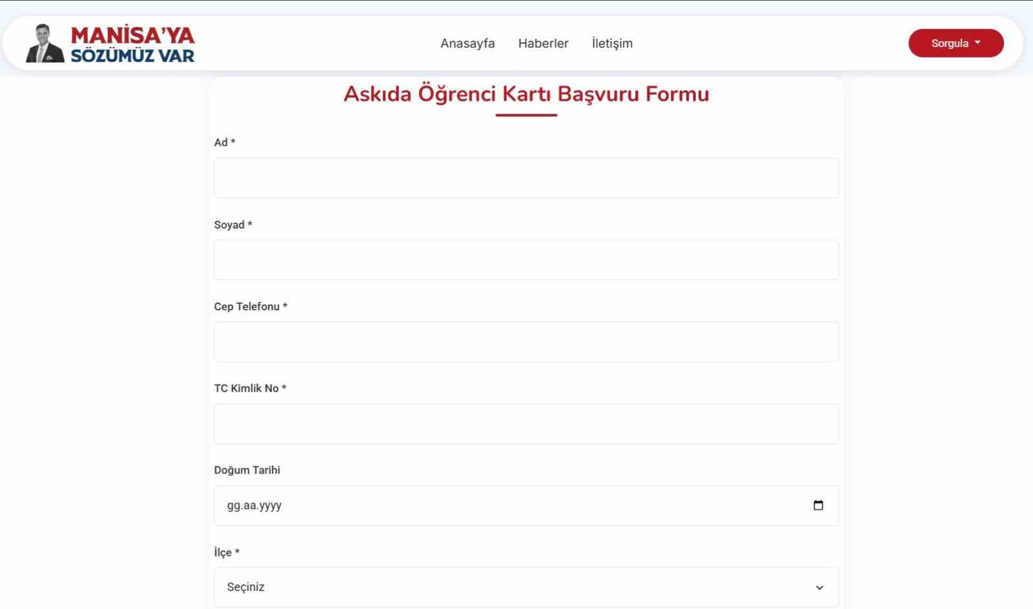Navigate to Anasayfa
Image resolution: width=1033 pixels, height=609 pixels.
pos(467,43)
